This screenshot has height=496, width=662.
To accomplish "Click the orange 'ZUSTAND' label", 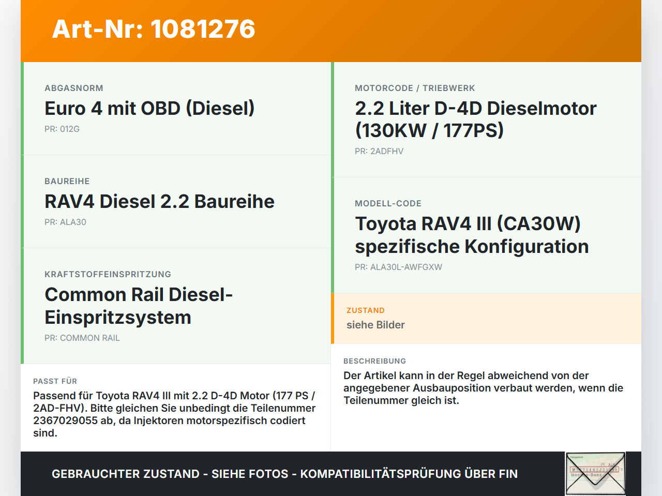I will click(366, 310).
